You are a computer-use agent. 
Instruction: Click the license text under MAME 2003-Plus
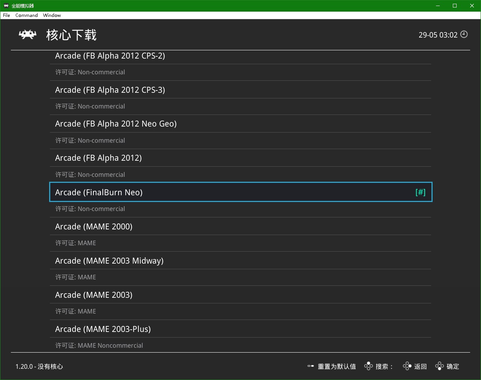[99, 345]
